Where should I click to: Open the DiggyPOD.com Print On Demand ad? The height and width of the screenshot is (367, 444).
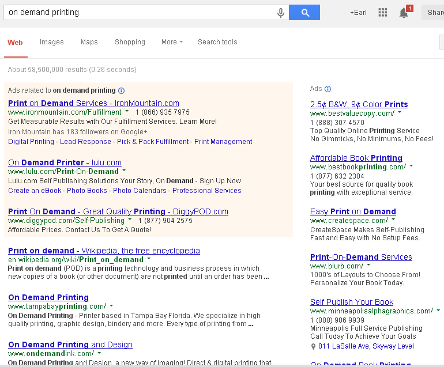pos(118,211)
